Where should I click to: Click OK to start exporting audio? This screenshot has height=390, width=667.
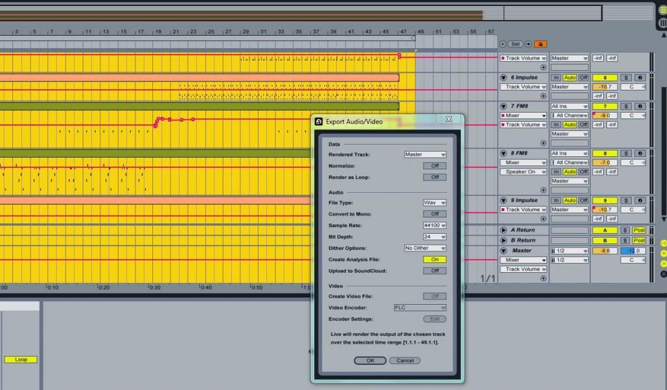pyautogui.click(x=369, y=360)
